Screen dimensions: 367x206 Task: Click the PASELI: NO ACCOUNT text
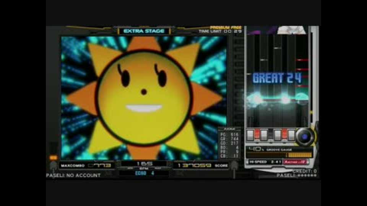(73, 175)
